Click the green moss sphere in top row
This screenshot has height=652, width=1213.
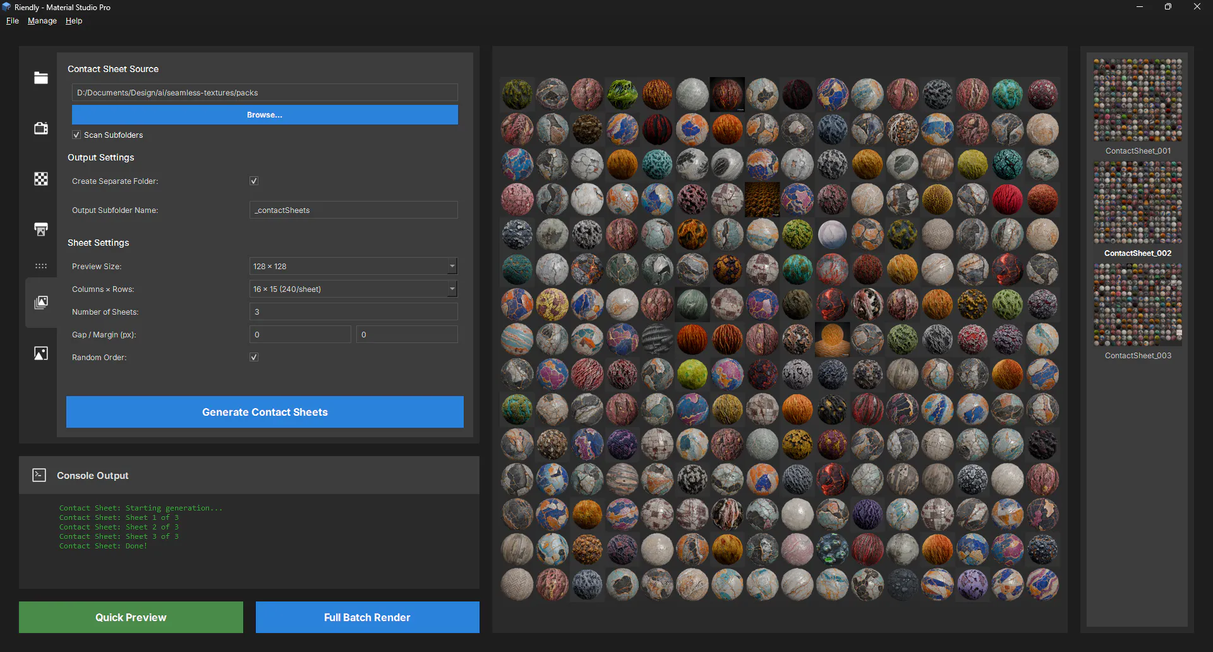pos(622,94)
